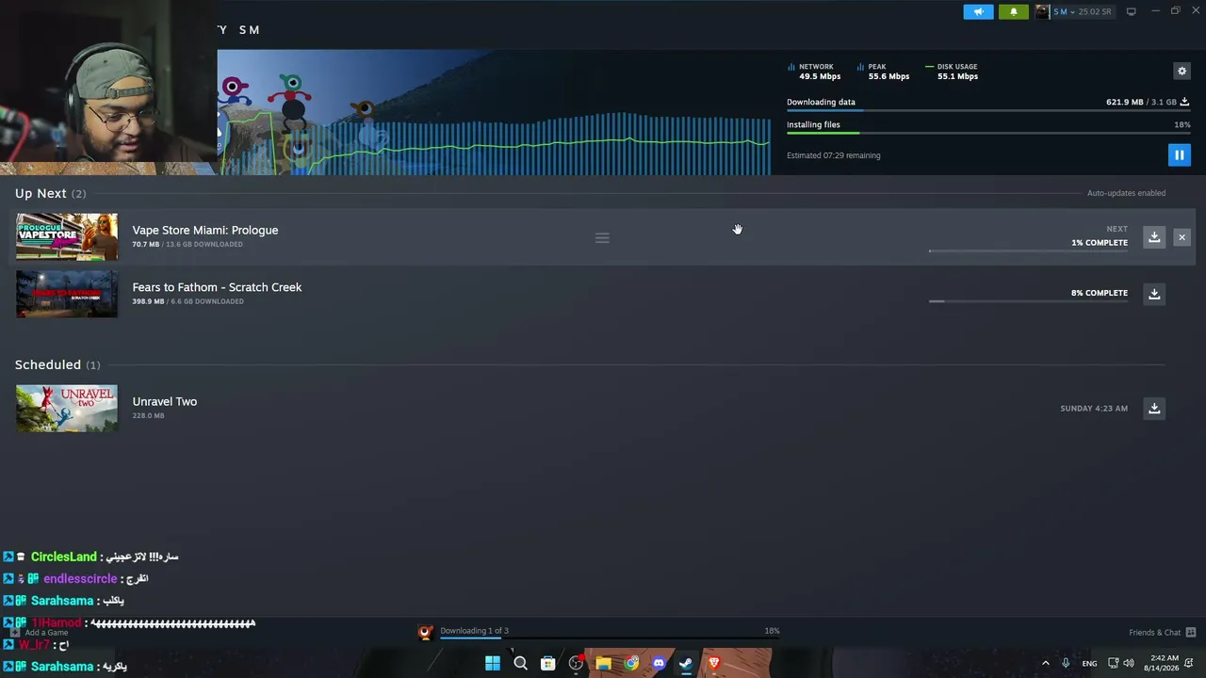Select Unravel Two title

click(x=165, y=401)
